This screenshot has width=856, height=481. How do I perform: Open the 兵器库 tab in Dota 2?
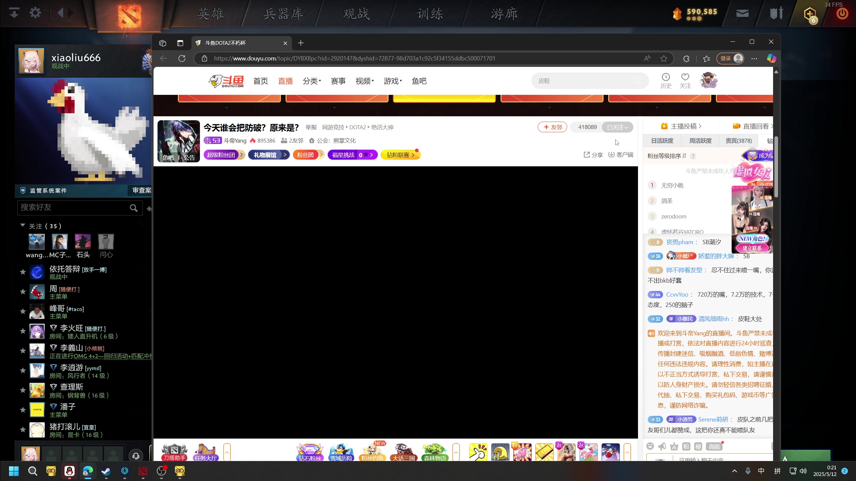click(283, 14)
